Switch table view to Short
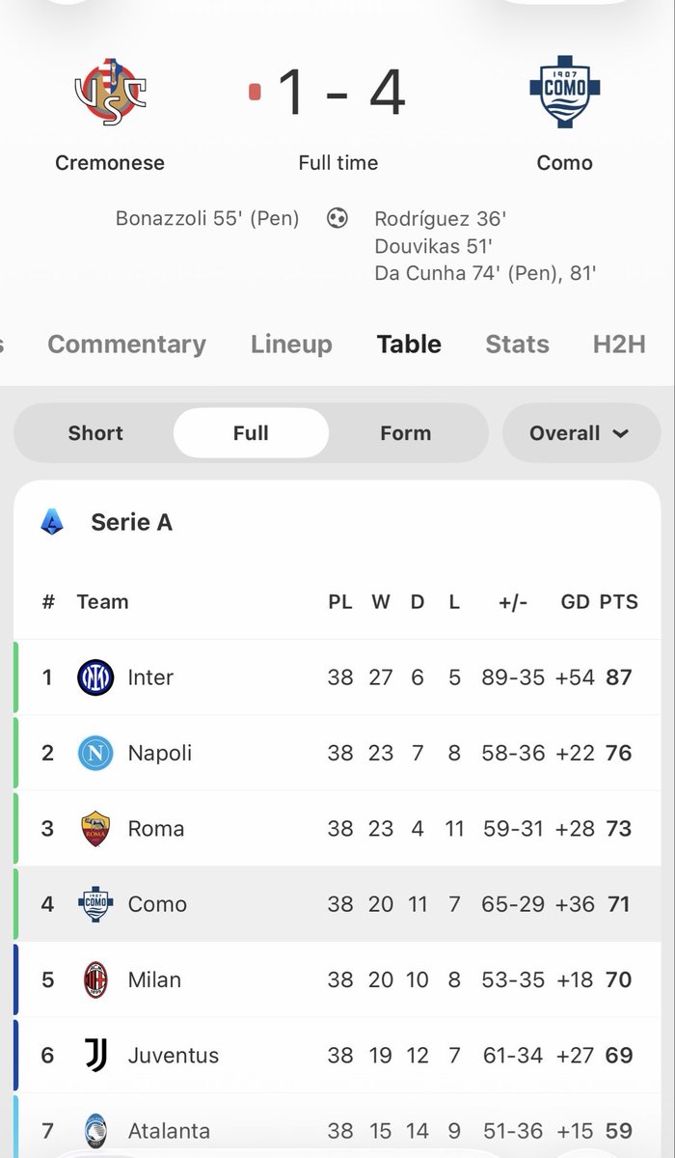675x1158 pixels. 95,433
